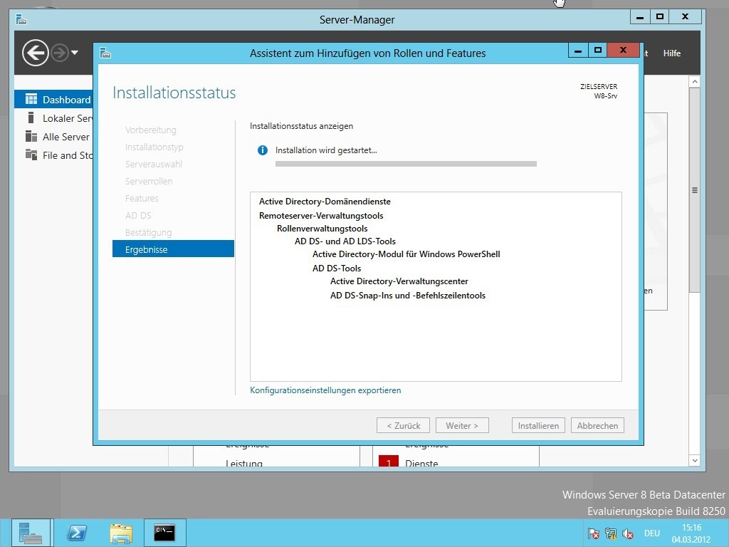Click the Rollenverwaltungstools entry
This screenshot has width=729, height=547.
322,229
